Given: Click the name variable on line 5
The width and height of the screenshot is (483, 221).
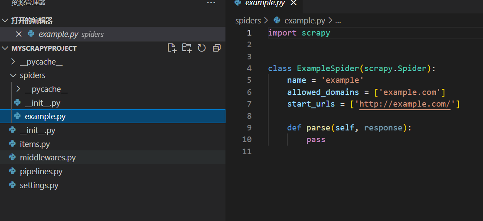Looking at the screenshot, I should 297,80.
